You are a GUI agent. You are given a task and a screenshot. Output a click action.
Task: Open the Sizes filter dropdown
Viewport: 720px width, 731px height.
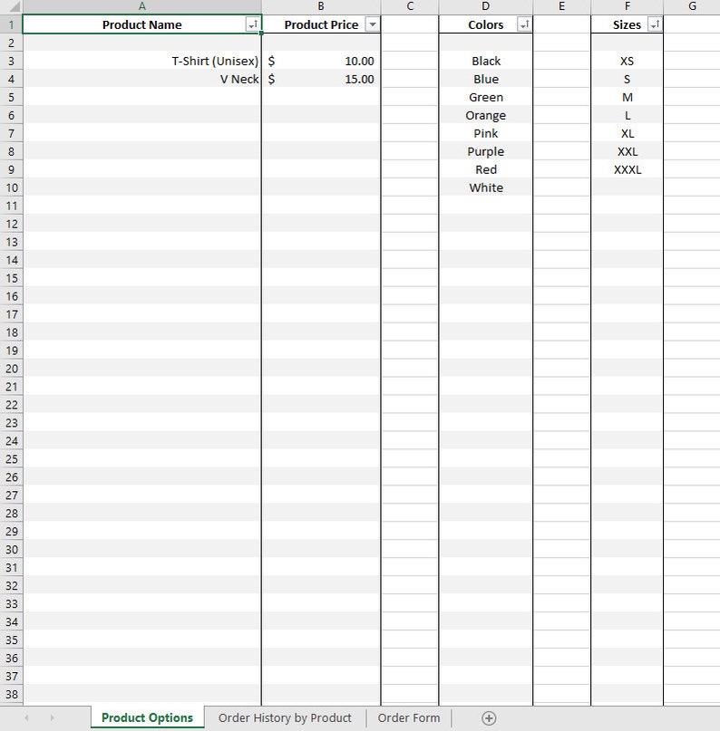655,24
